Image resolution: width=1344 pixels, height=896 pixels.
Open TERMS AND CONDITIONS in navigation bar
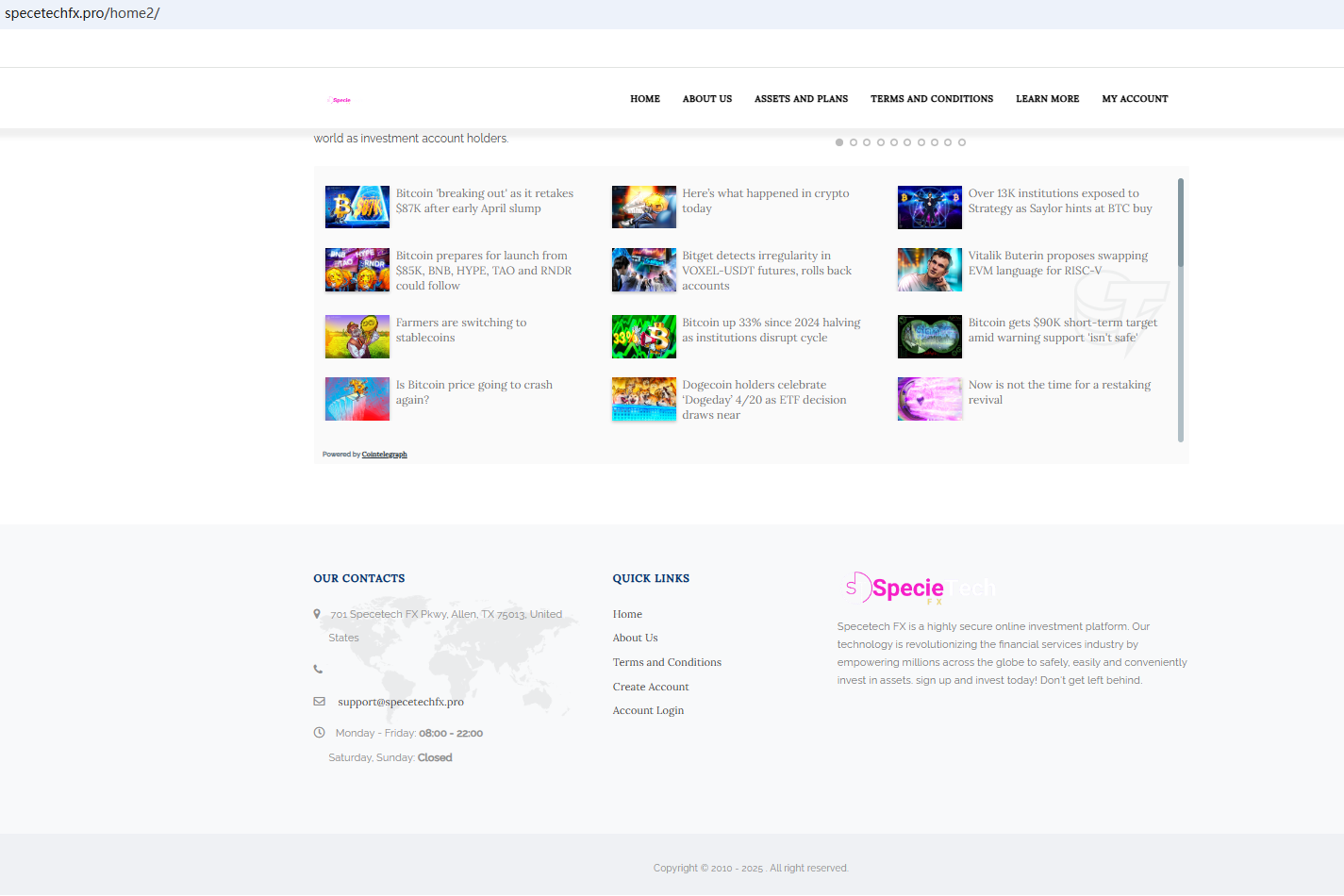(x=932, y=99)
